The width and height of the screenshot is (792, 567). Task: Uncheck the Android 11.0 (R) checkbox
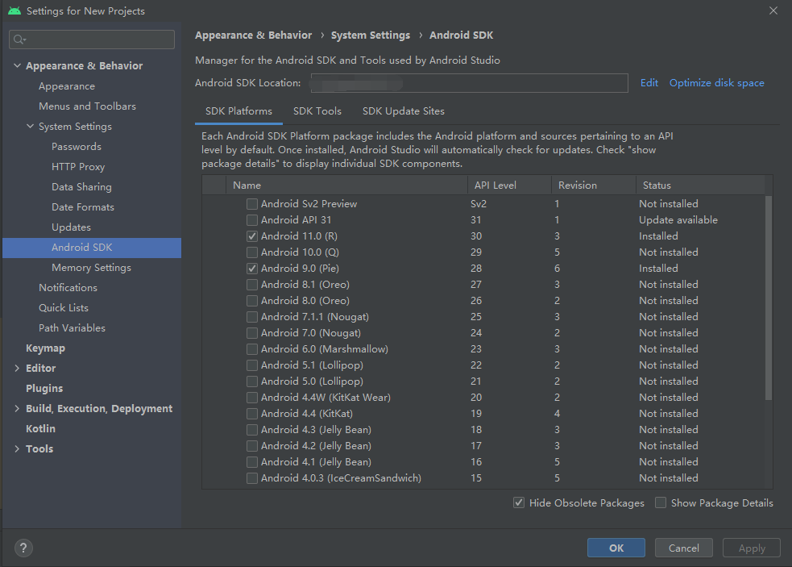point(251,236)
